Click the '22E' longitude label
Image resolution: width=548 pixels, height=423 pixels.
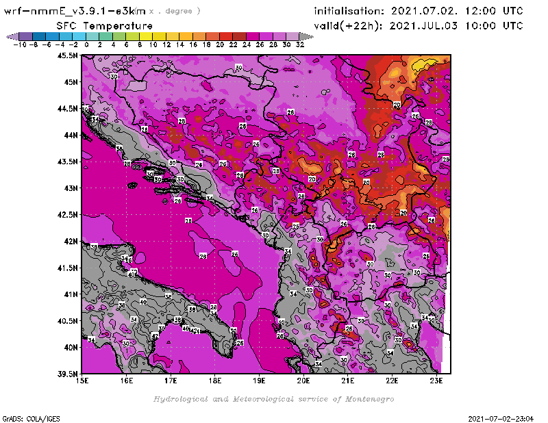click(392, 381)
